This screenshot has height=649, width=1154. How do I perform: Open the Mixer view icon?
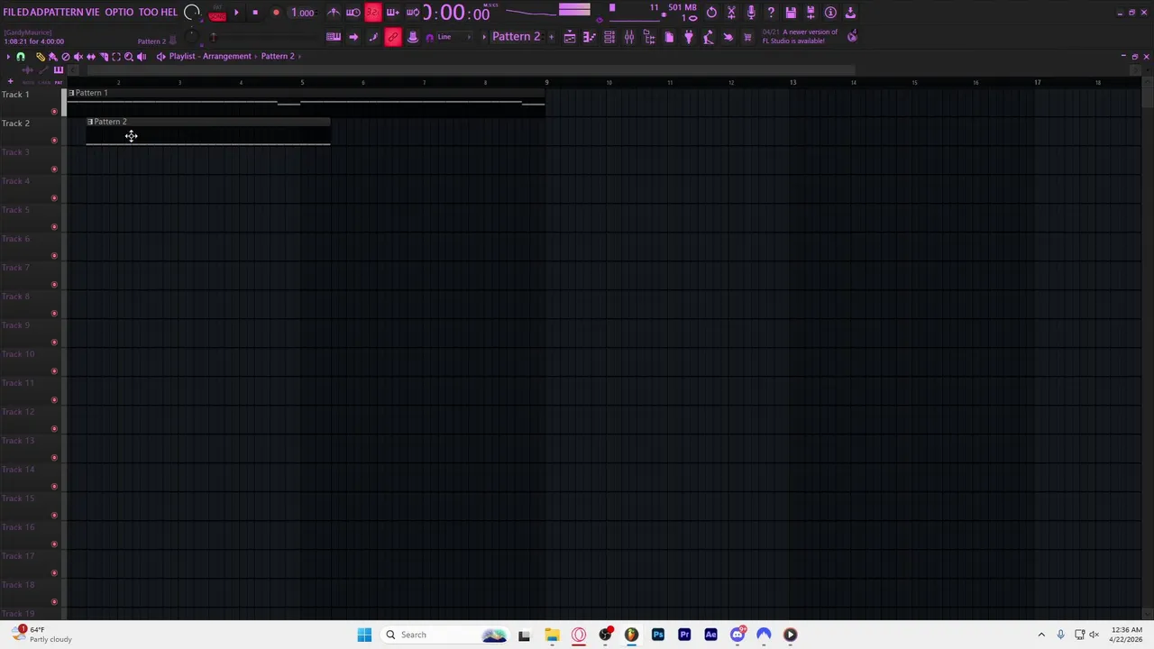[x=629, y=37]
